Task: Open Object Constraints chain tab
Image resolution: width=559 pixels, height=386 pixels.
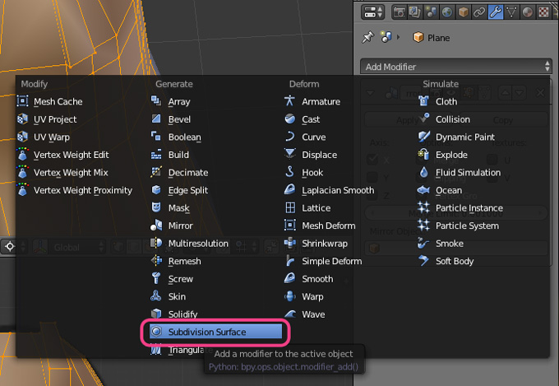Action: [479, 12]
